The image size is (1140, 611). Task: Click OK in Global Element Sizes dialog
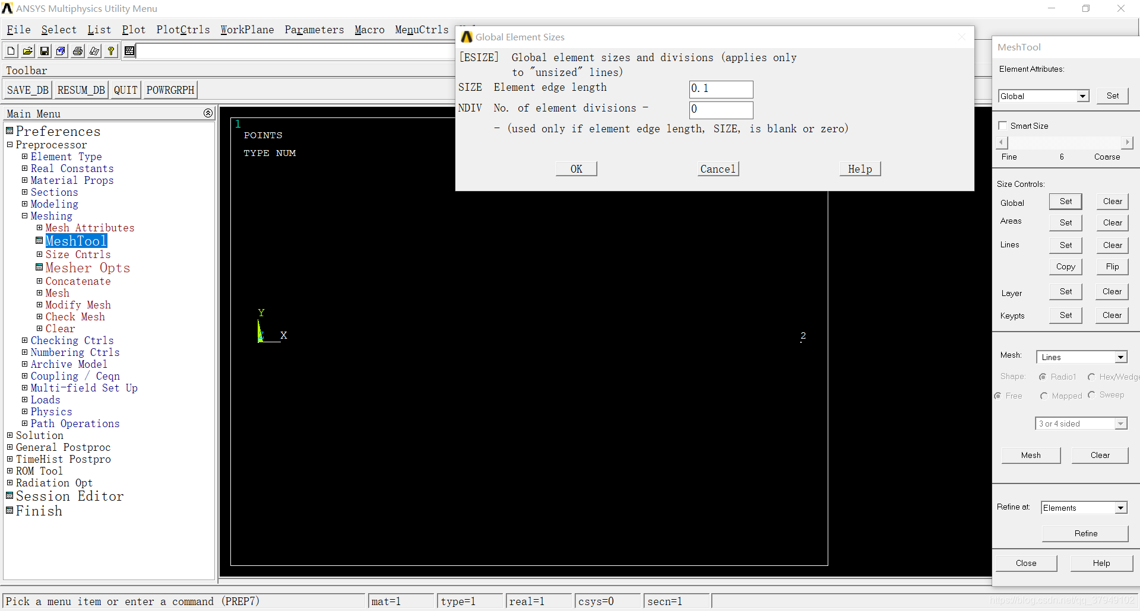point(576,169)
